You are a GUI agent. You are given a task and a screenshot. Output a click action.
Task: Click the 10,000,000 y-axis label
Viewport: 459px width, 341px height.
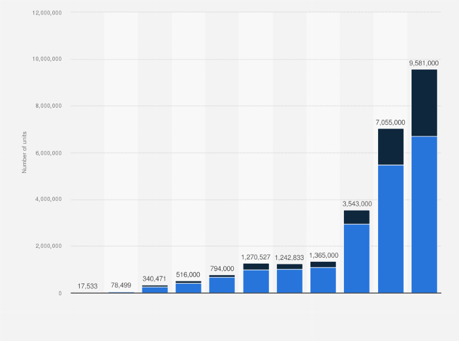pyautogui.click(x=47, y=59)
